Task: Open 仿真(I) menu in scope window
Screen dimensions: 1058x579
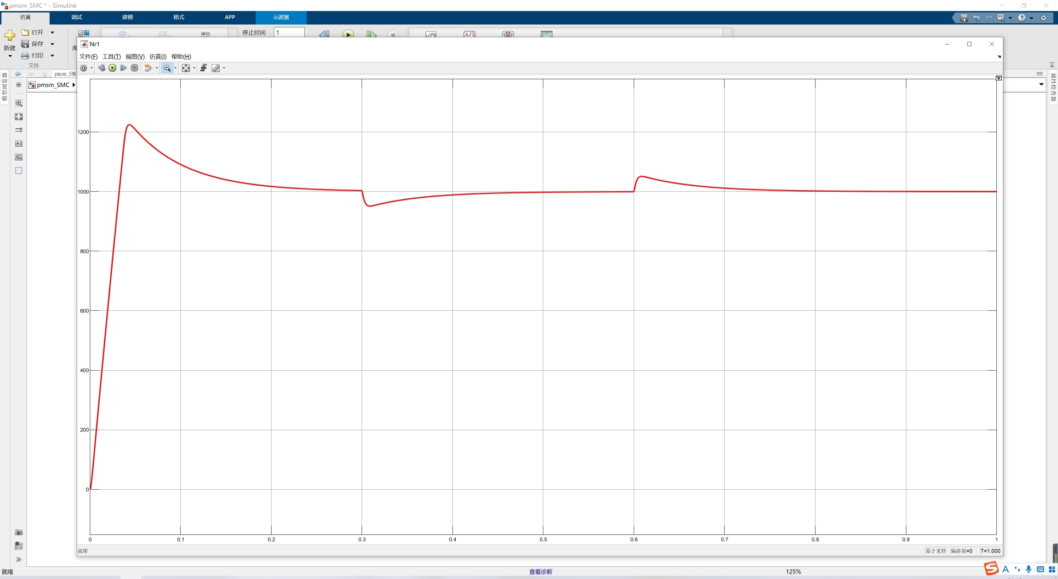Action: (x=158, y=57)
